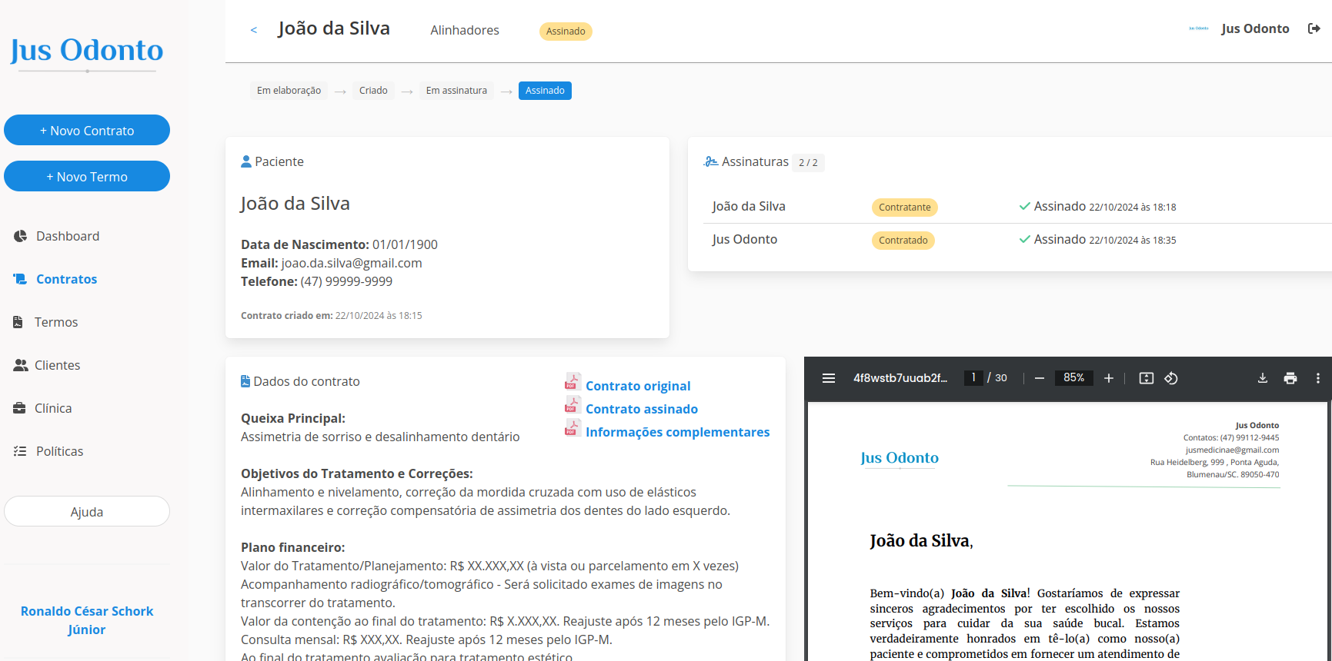This screenshot has width=1332, height=661.
Task: Click the + Novo Contrato button
Action: click(87, 131)
